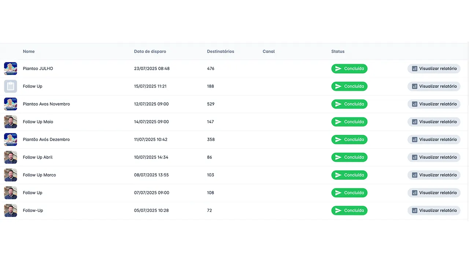Image resolution: width=469 pixels, height=263 pixels.
Task: Open the Plantao JULHO campaign thumbnail
Action: pos(10,69)
